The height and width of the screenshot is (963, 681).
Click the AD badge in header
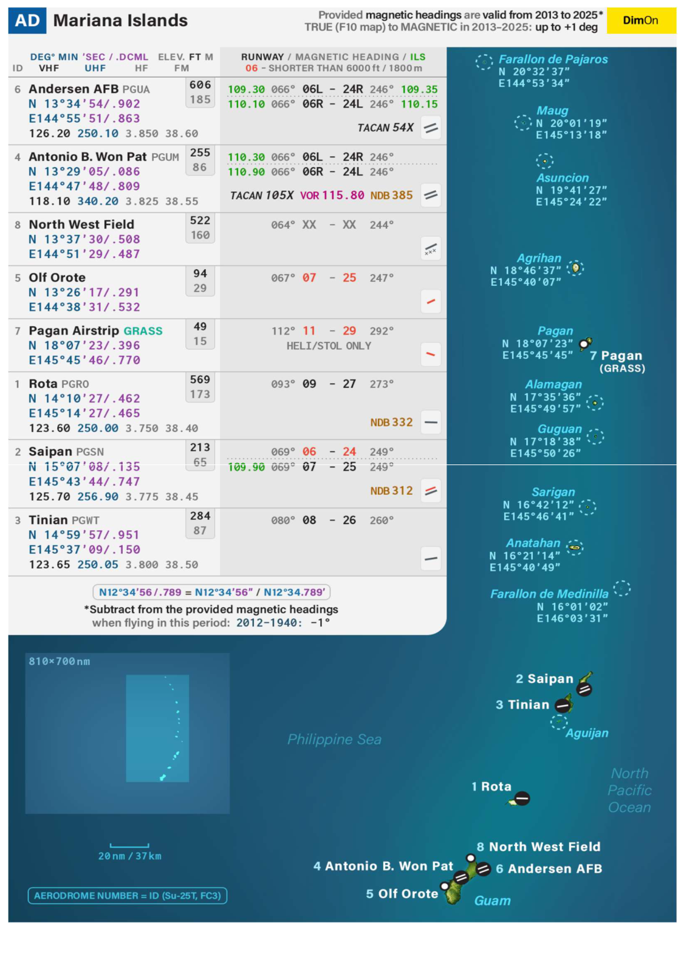(x=27, y=21)
